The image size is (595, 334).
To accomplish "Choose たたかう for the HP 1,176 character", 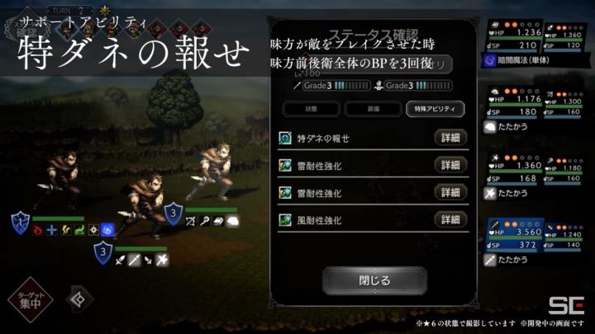I will (x=506, y=126).
